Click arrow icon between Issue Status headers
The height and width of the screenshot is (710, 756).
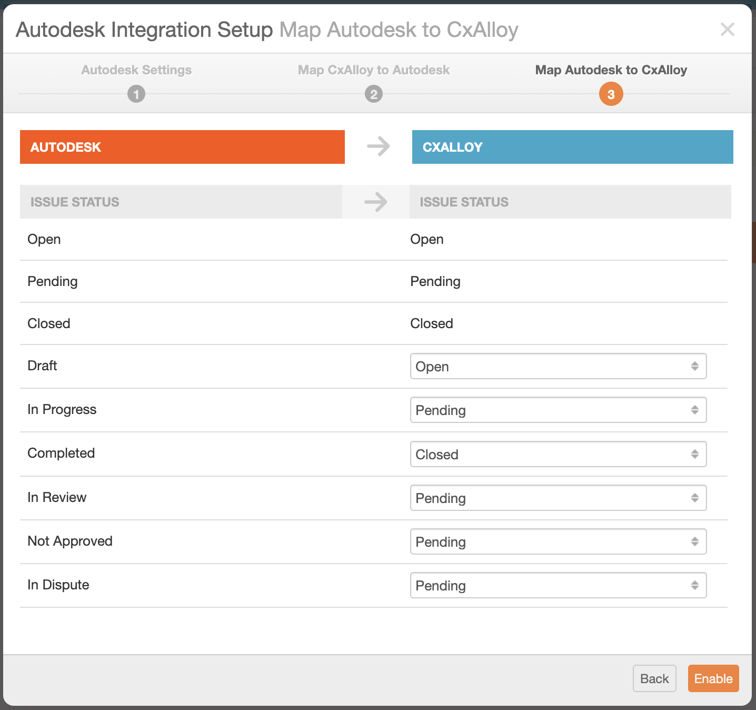point(375,202)
